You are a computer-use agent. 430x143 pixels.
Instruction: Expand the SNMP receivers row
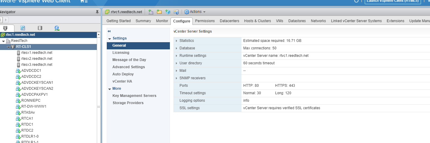[177, 78]
